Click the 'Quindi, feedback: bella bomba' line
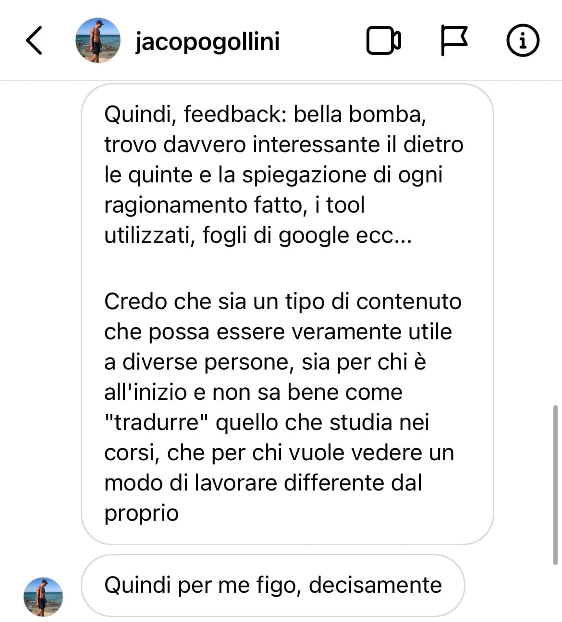 265,115
